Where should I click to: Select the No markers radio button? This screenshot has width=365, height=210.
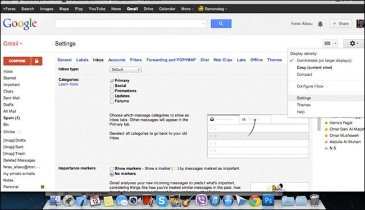pos(112,174)
